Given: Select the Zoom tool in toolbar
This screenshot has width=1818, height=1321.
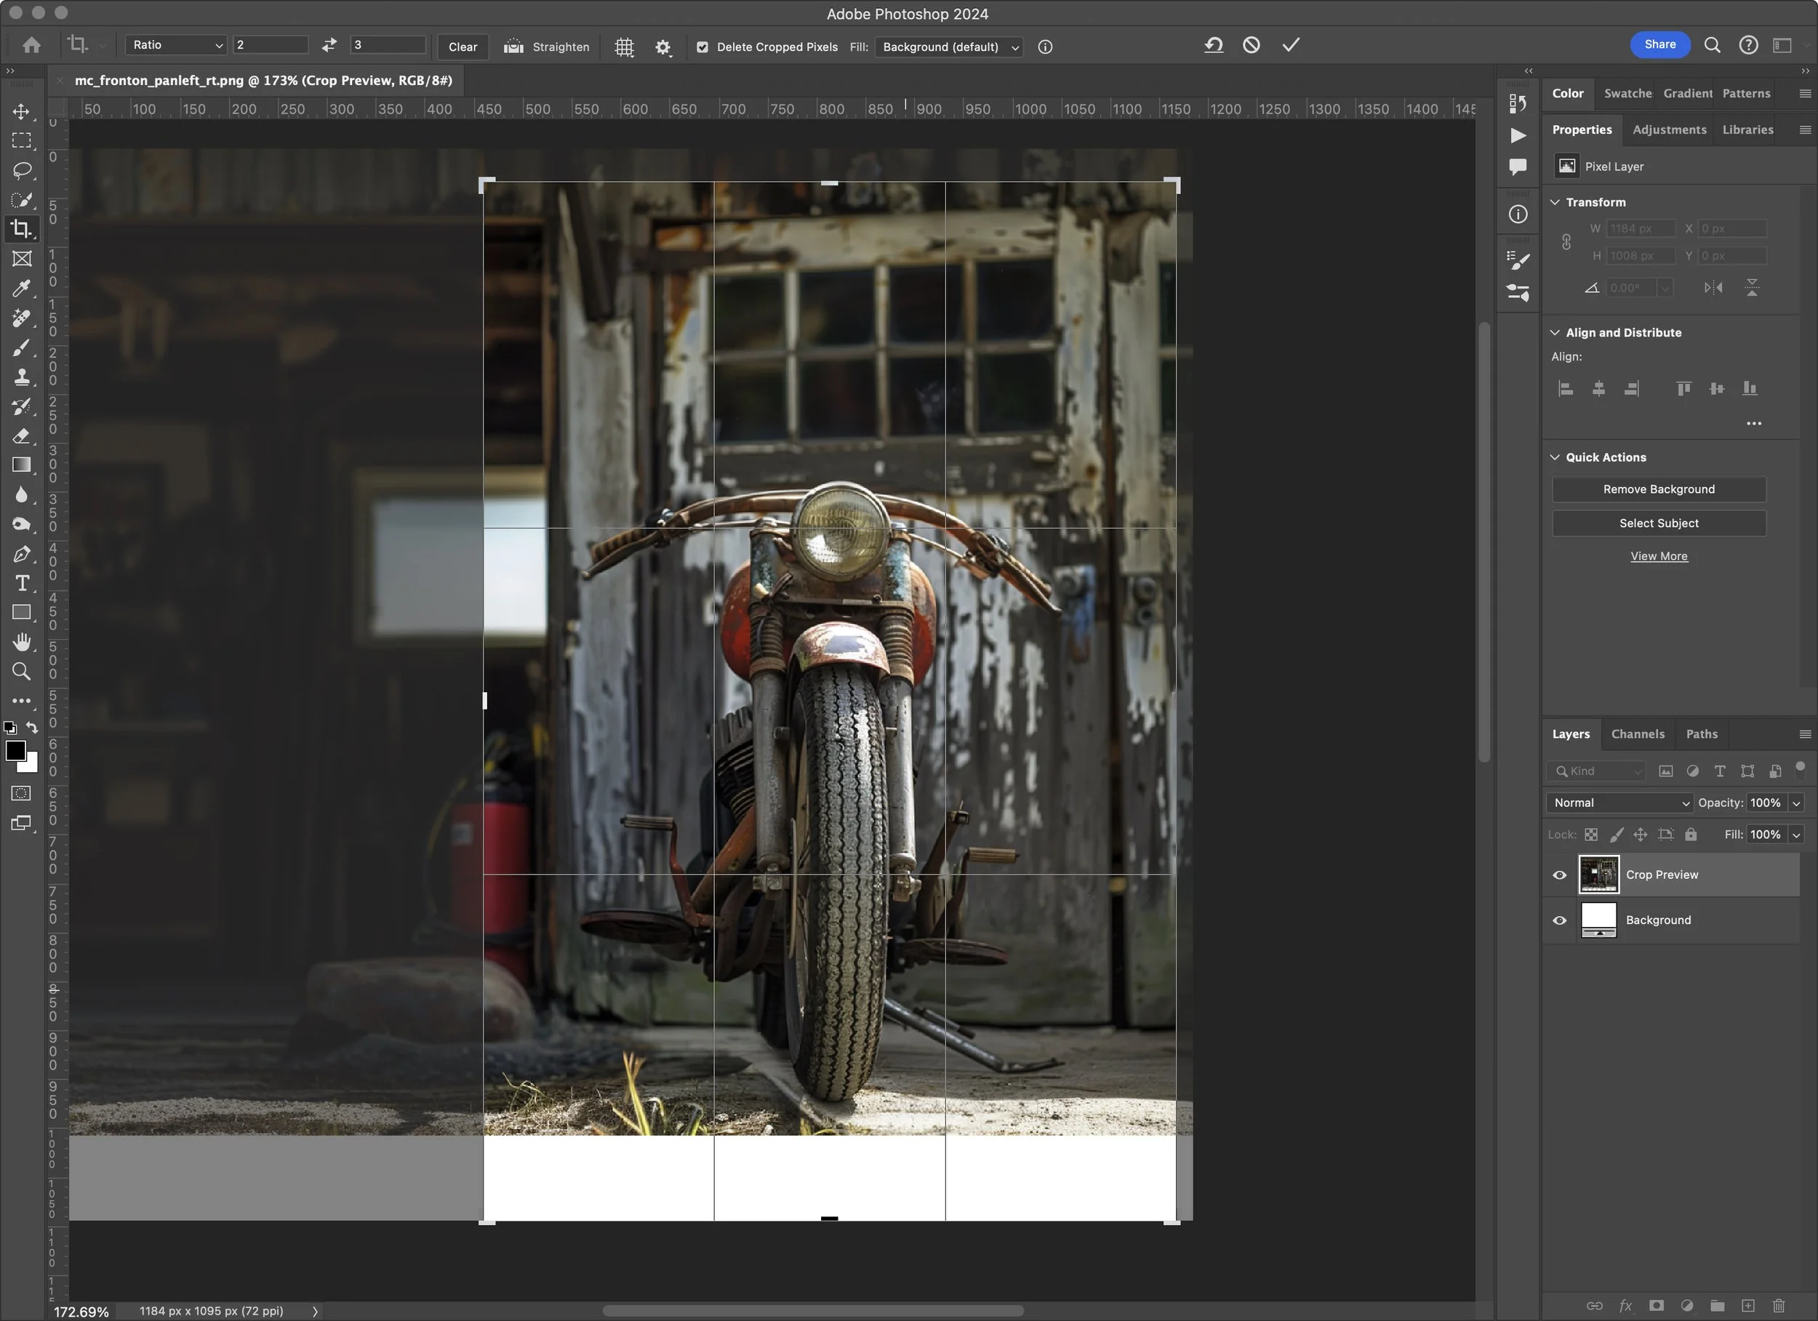Looking at the screenshot, I should [x=22, y=672].
